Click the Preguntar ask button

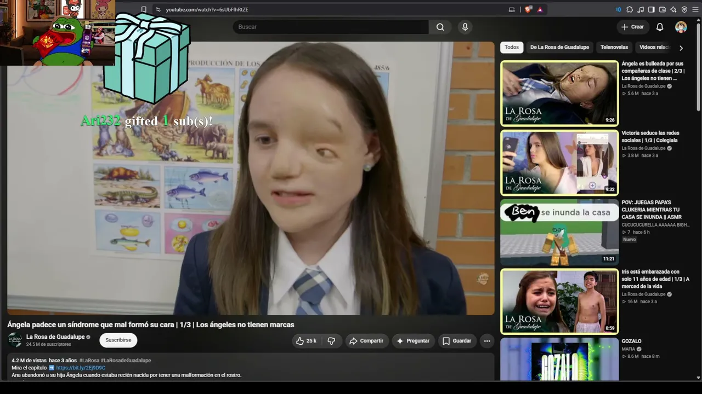413,341
